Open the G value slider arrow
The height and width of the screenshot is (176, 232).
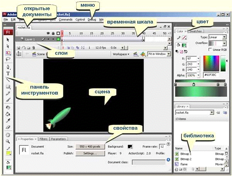(198, 64)
